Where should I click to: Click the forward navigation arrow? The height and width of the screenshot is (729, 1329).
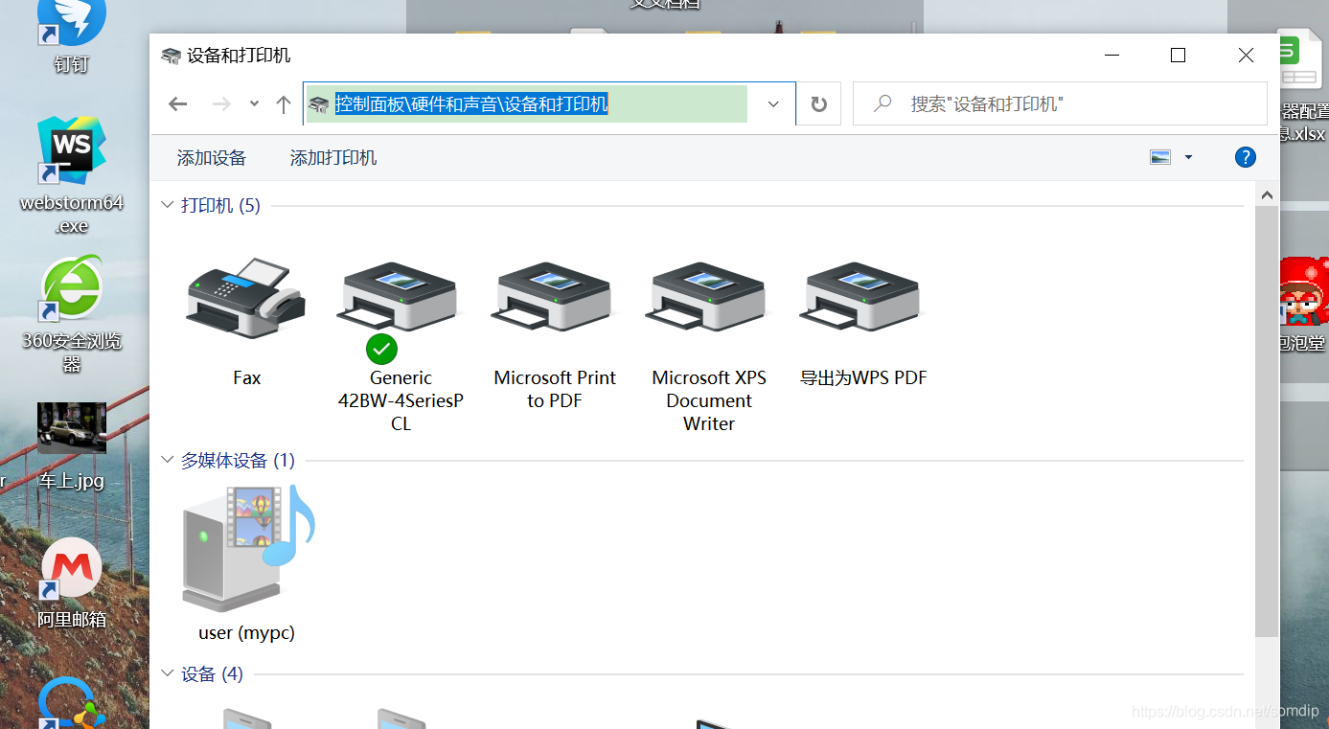coord(221,104)
